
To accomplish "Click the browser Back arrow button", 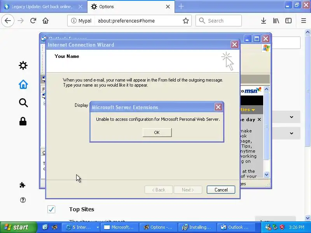I will pos(8,21).
